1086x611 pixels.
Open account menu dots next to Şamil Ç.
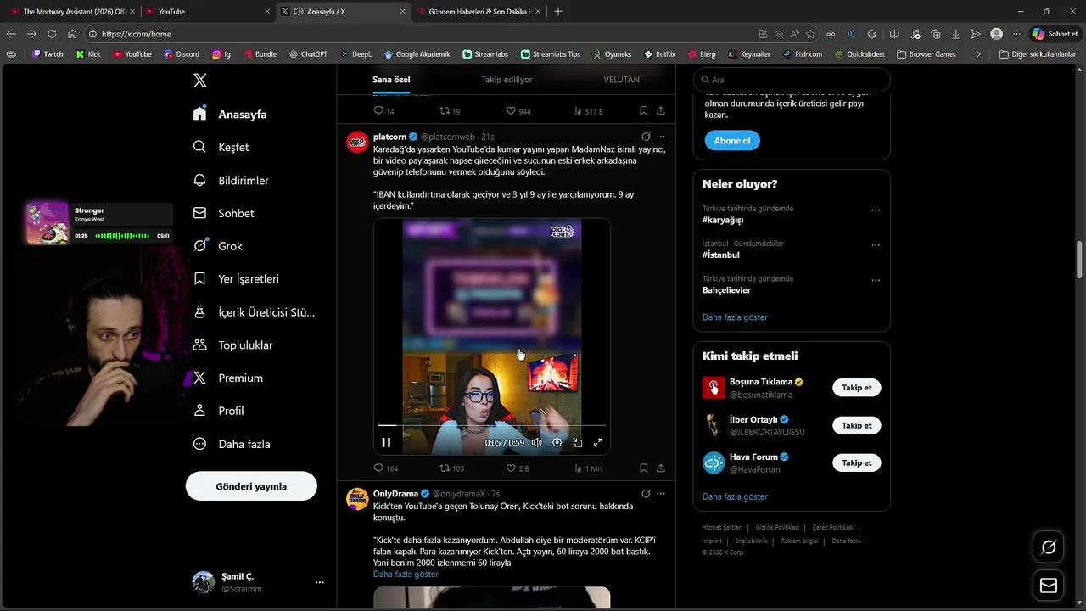pos(320,582)
